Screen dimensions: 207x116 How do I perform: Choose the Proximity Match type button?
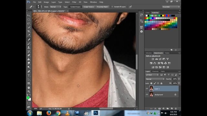coord(102,7)
